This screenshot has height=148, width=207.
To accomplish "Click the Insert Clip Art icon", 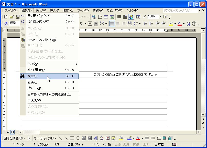I will tap(107, 138).
